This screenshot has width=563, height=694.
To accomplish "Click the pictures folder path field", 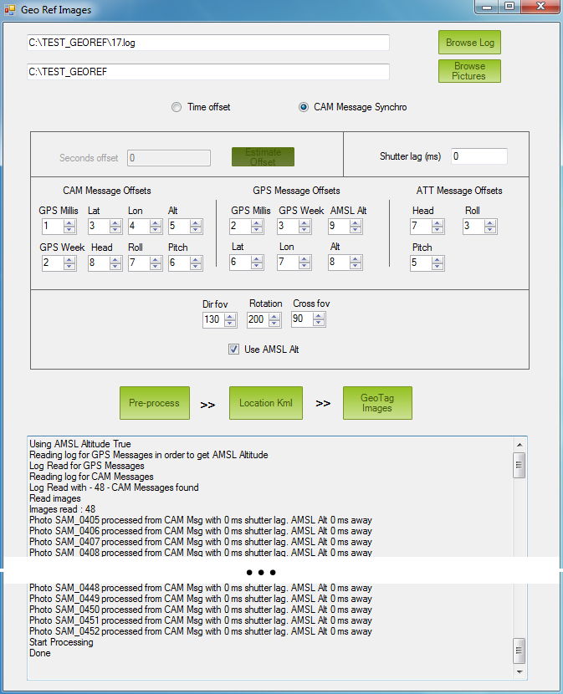I will click(208, 72).
